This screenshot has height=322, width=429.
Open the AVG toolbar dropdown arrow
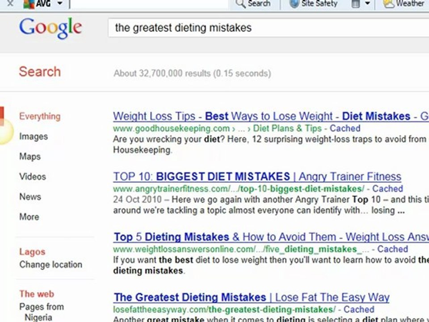pos(60,4)
